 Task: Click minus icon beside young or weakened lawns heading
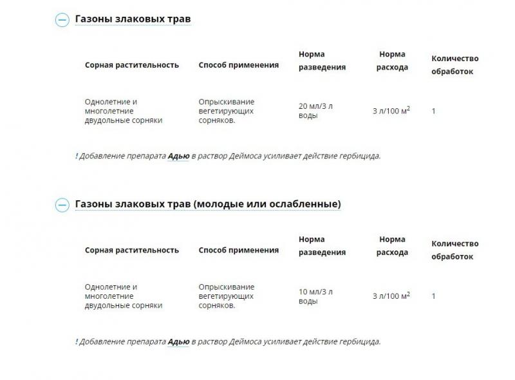(62, 205)
